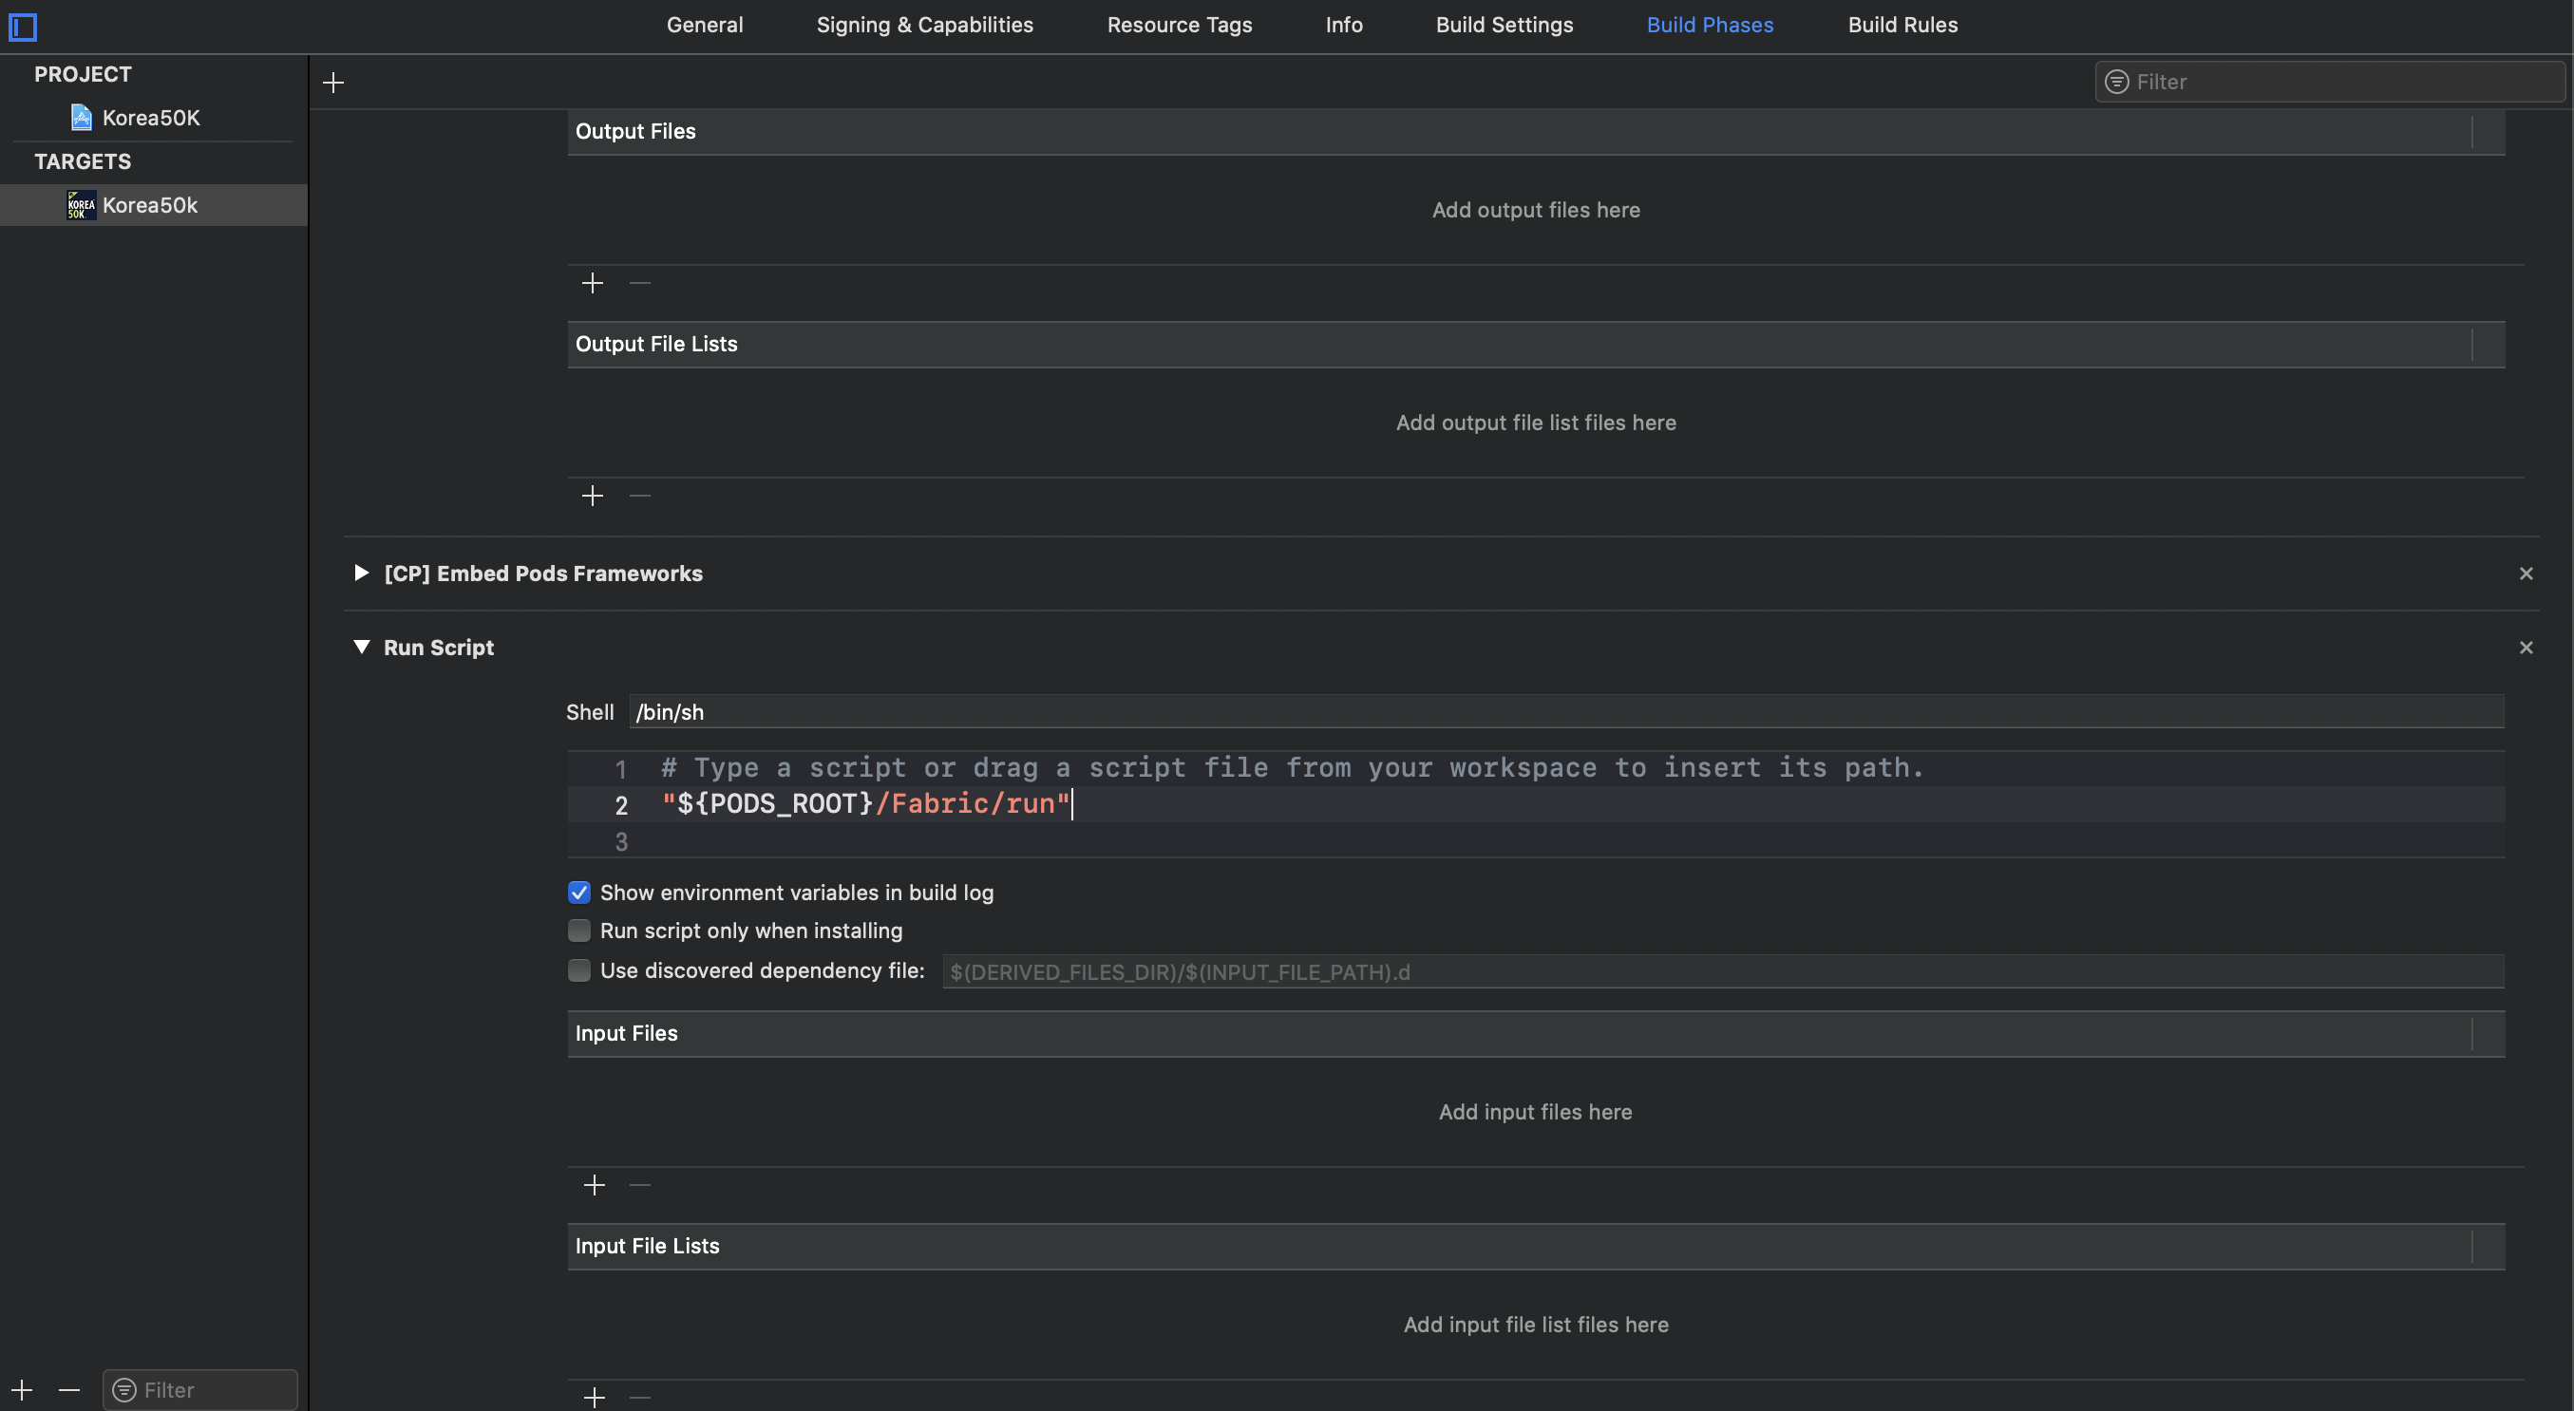Viewport: 2574px width, 1411px height.
Task: Click the add new build phase plus icon
Action: [x=333, y=83]
